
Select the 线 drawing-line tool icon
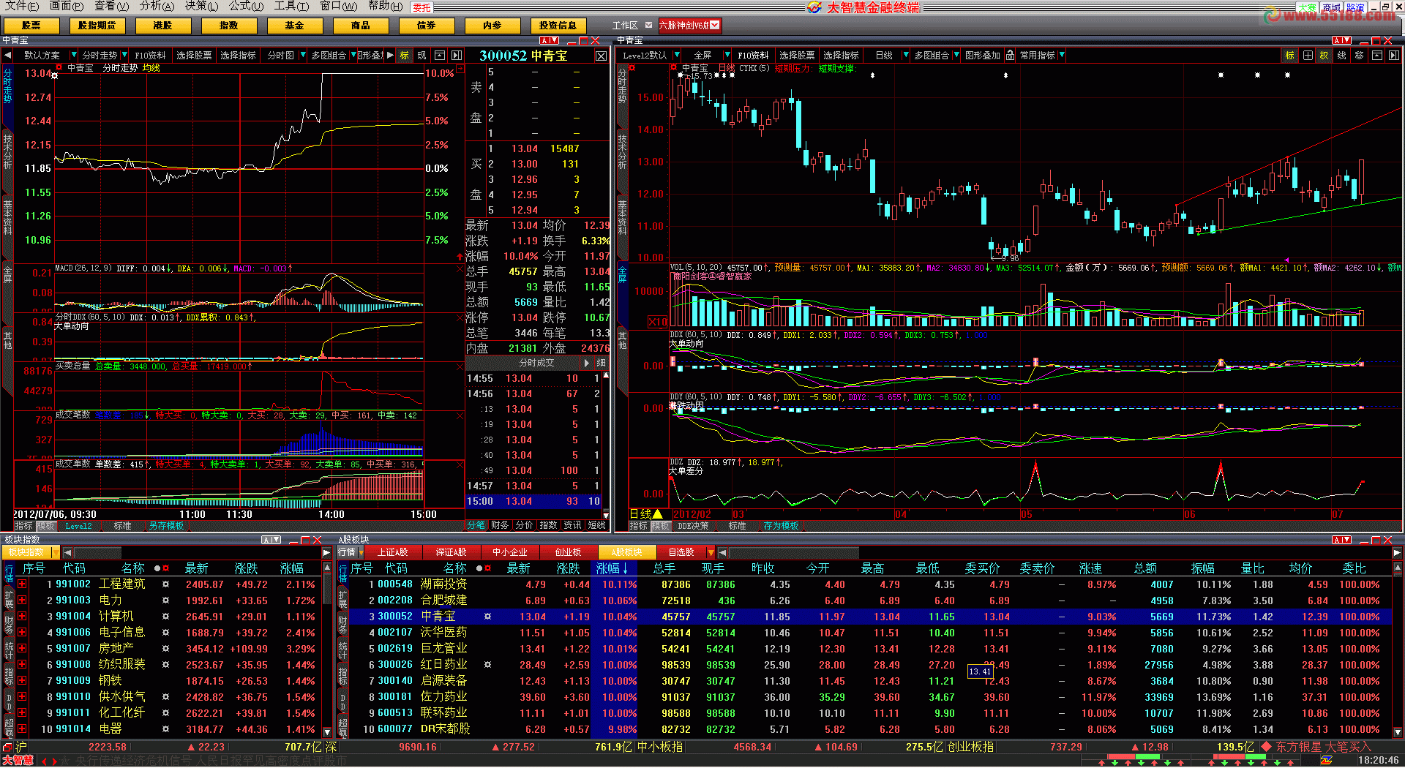coord(1341,56)
